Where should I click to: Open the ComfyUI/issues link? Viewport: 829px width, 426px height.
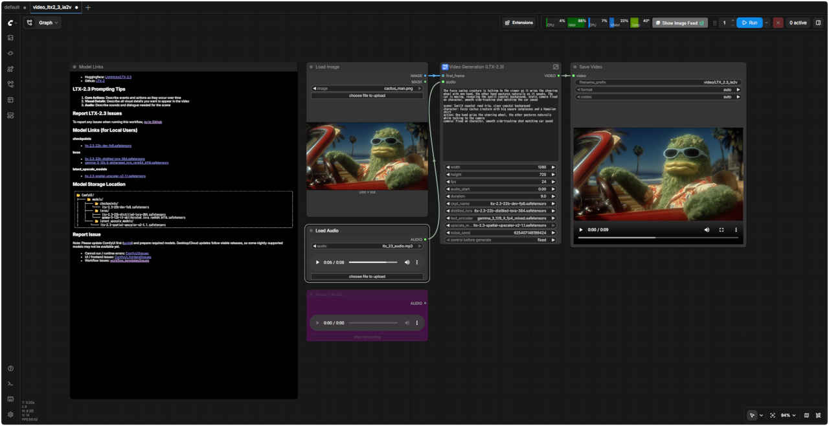tap(137, 253)
